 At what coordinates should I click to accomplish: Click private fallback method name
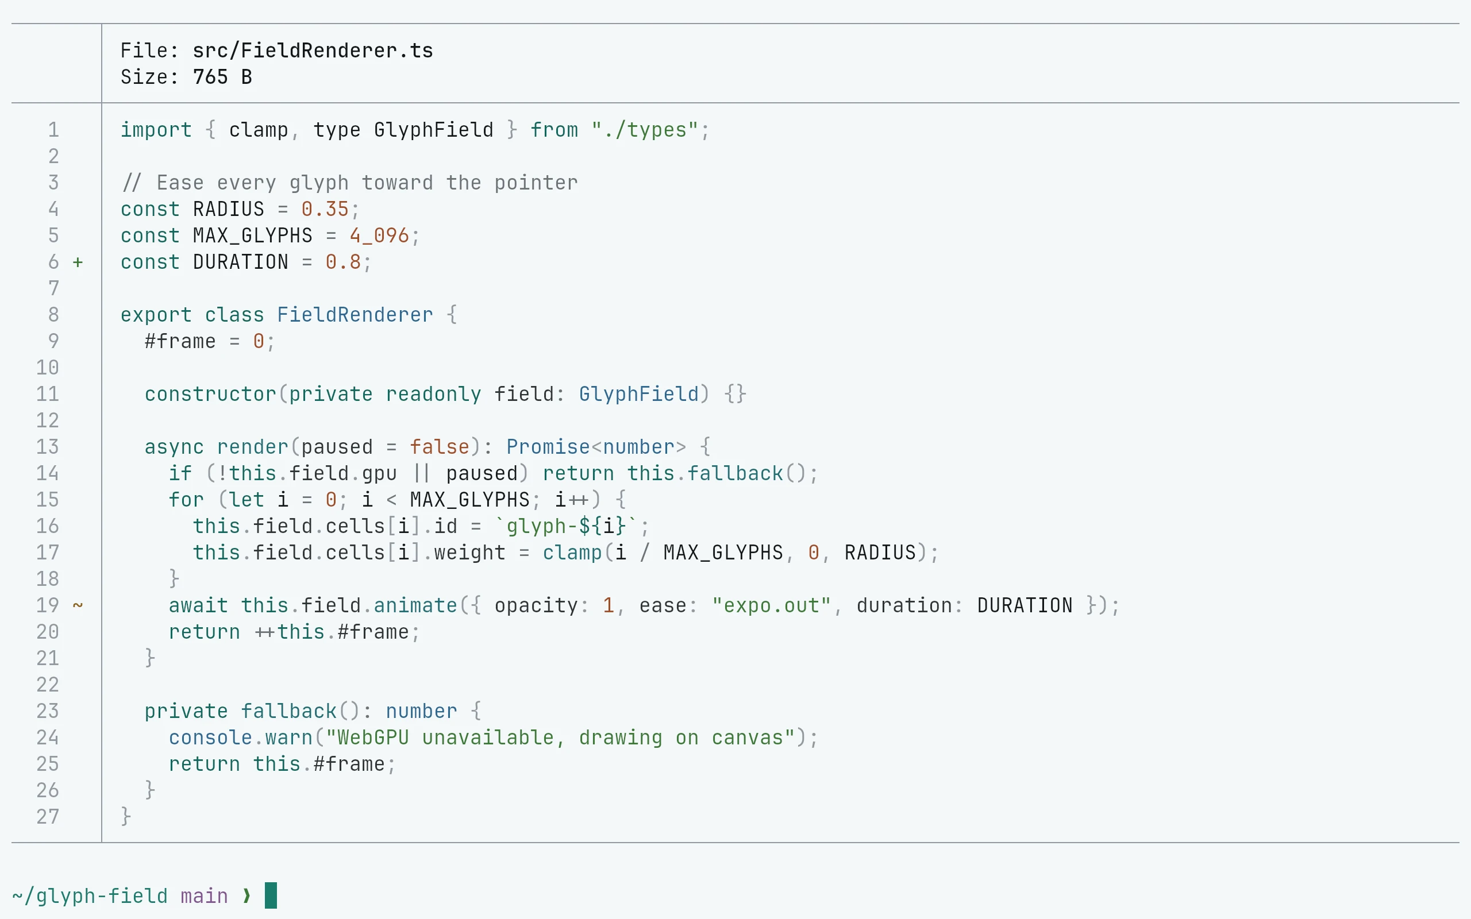click(288, 711)
